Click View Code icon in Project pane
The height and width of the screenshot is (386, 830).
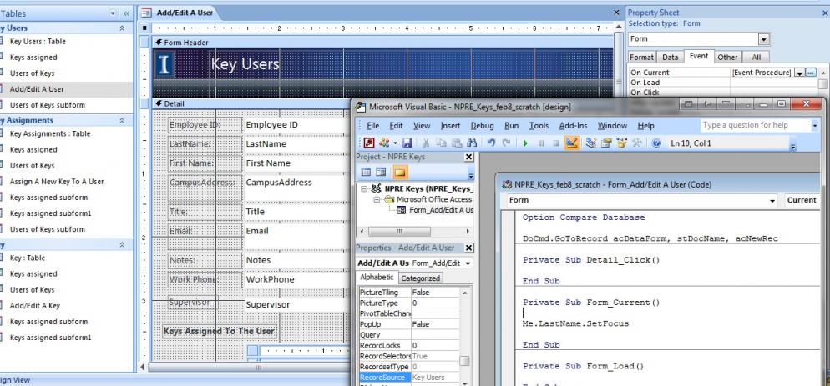(x=366, y=173)
